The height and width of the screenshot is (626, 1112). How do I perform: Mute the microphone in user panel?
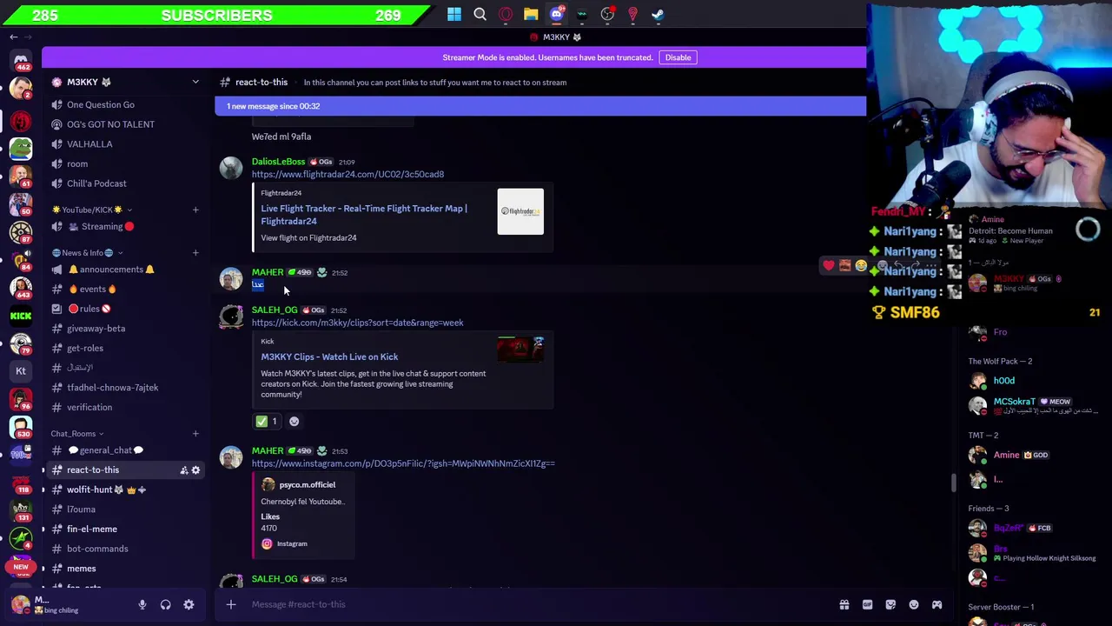click(142, 605)
